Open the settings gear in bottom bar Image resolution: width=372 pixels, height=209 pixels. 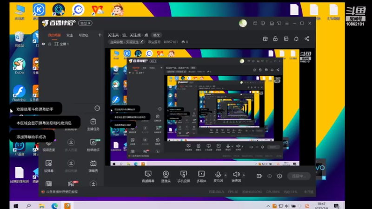pos(279,176)
